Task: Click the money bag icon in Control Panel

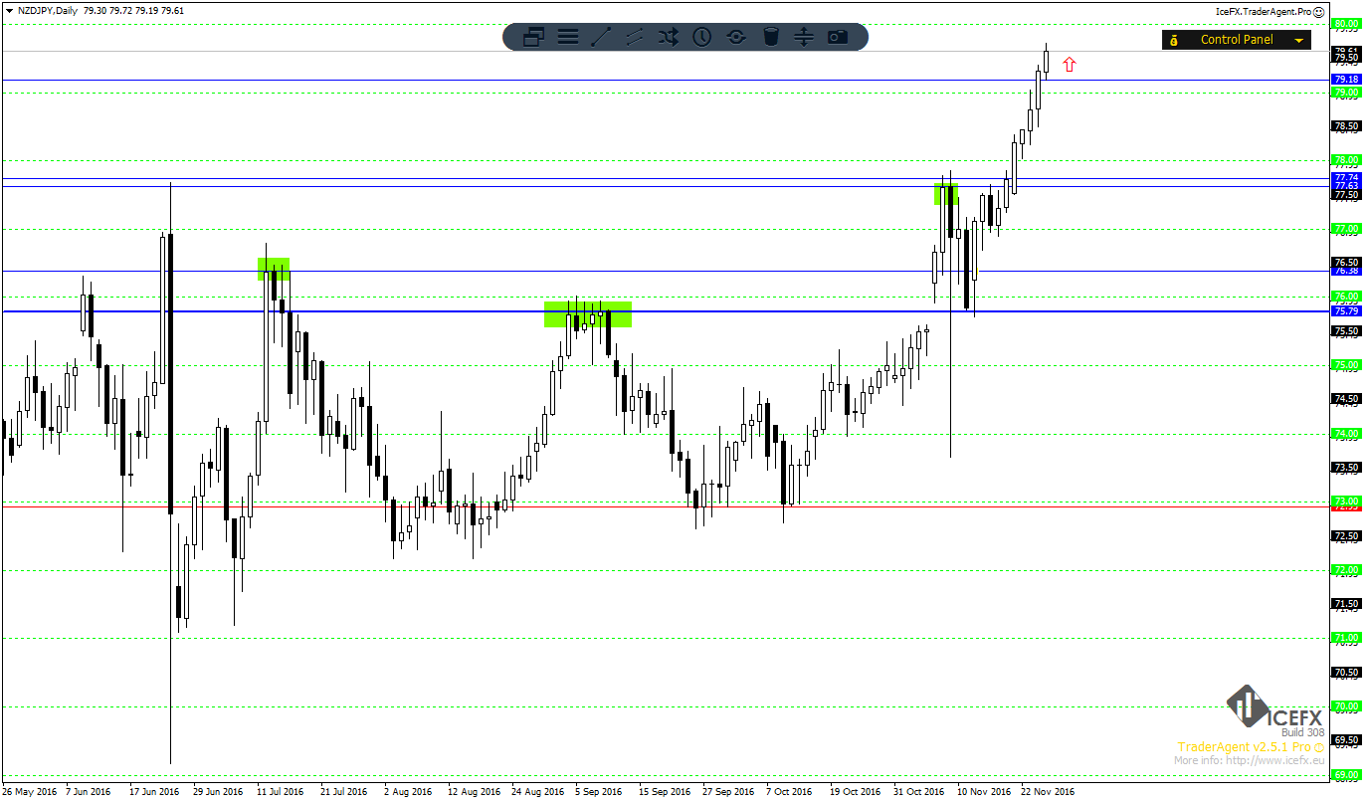Action: click(x=1174, y=40)
